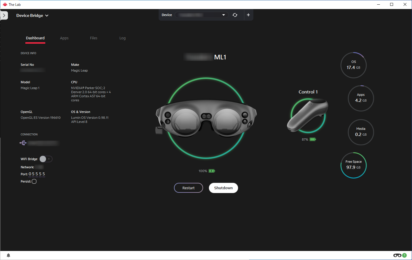Click the API Level 8 text
The height and width of the screenshot is (260, 412).
pyautogui.click(x=79, y=122)
